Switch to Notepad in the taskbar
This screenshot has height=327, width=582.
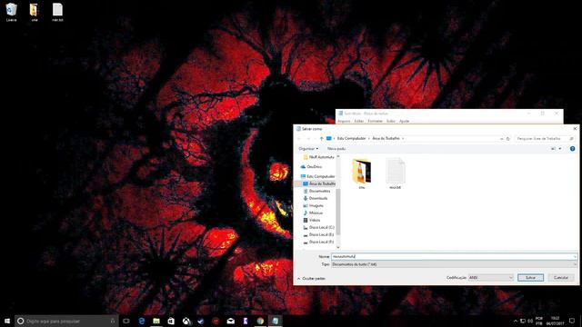coord(275,321)
